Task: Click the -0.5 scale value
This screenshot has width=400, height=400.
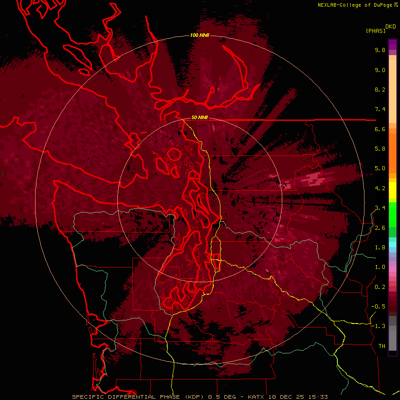Action: pos(378,307)
